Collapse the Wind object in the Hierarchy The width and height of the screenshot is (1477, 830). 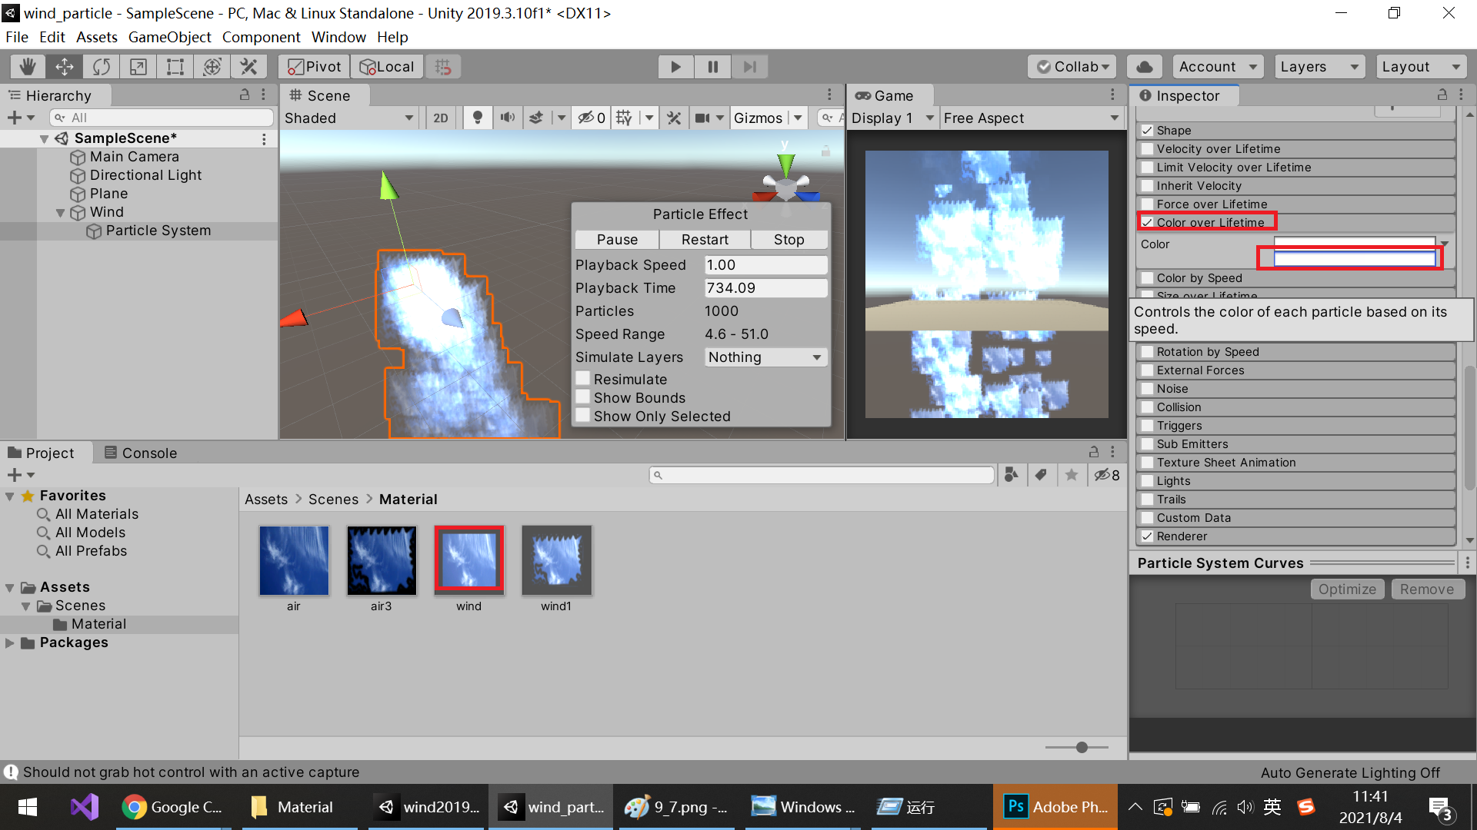[60, 212]
